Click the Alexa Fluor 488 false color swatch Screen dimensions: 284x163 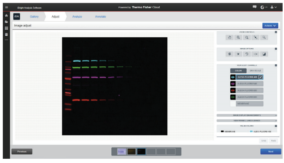[251, 131]
